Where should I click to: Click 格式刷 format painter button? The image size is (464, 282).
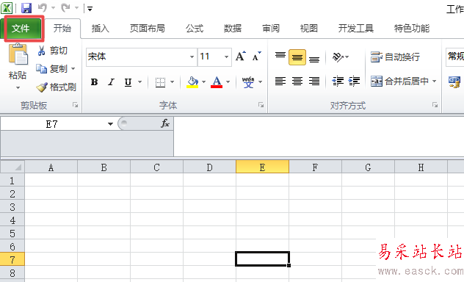tap(57, 87)
